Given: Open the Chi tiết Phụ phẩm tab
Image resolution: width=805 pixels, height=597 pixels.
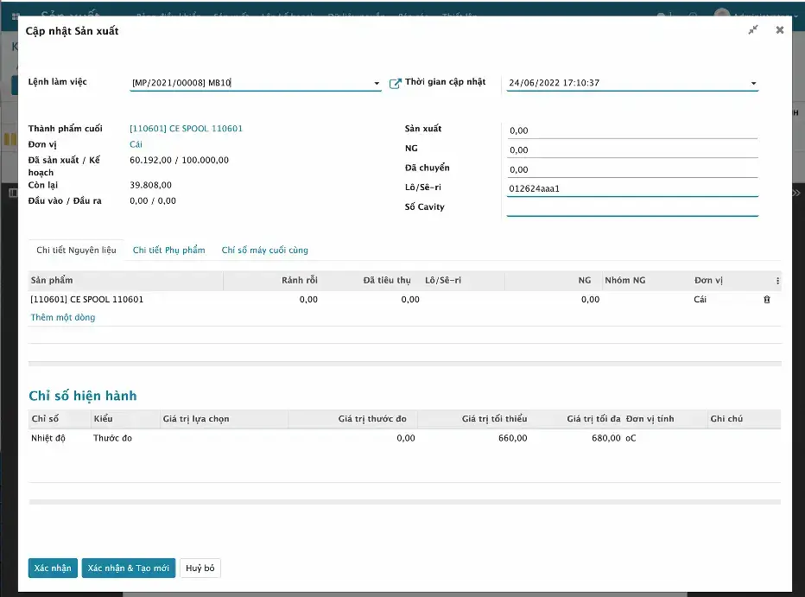Looking at the screenshot, I should [x=168, y=250].
